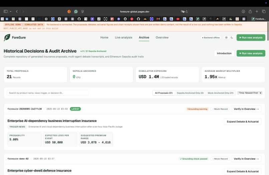The width and height of the screenshot is (269, 175).
Task: Open the Grammarly extension icon
Action: (76, 11)
